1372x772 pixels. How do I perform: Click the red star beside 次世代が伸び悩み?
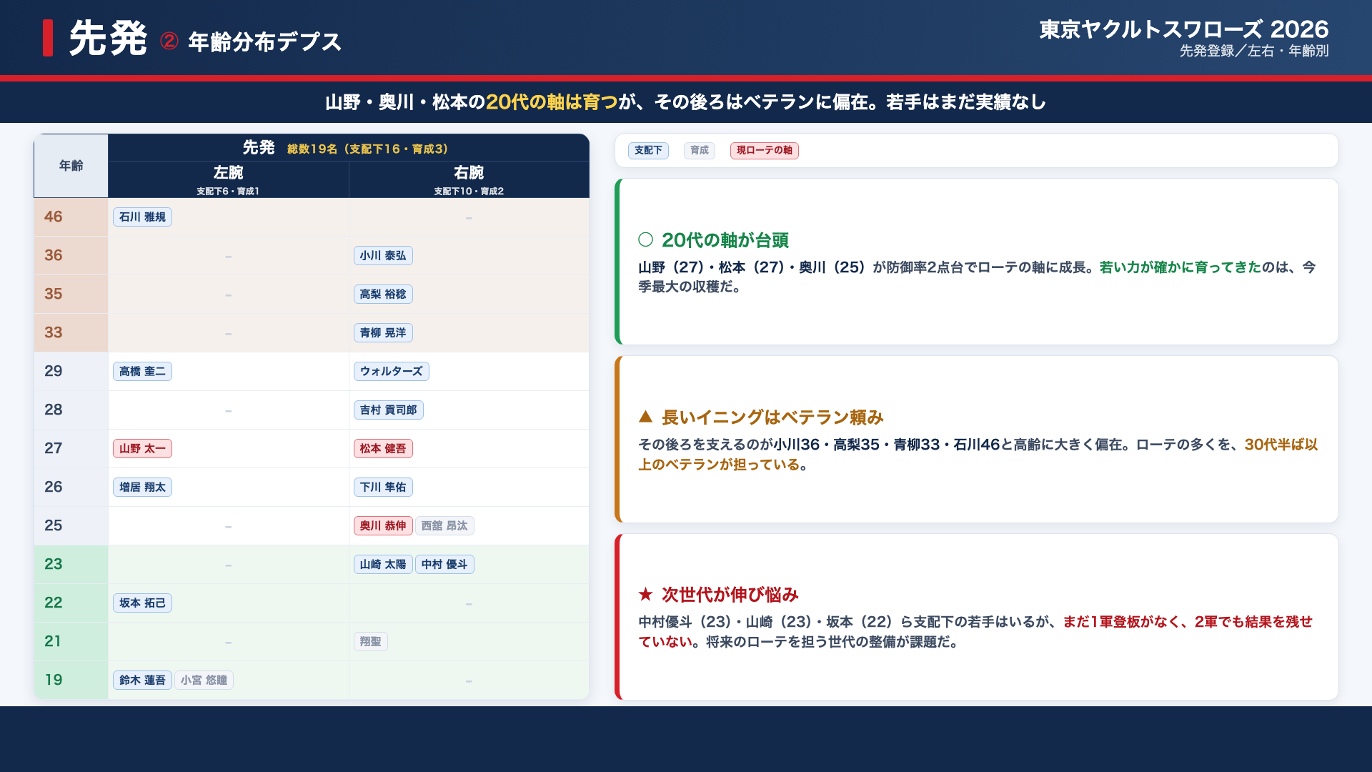(x=646, y=595)
